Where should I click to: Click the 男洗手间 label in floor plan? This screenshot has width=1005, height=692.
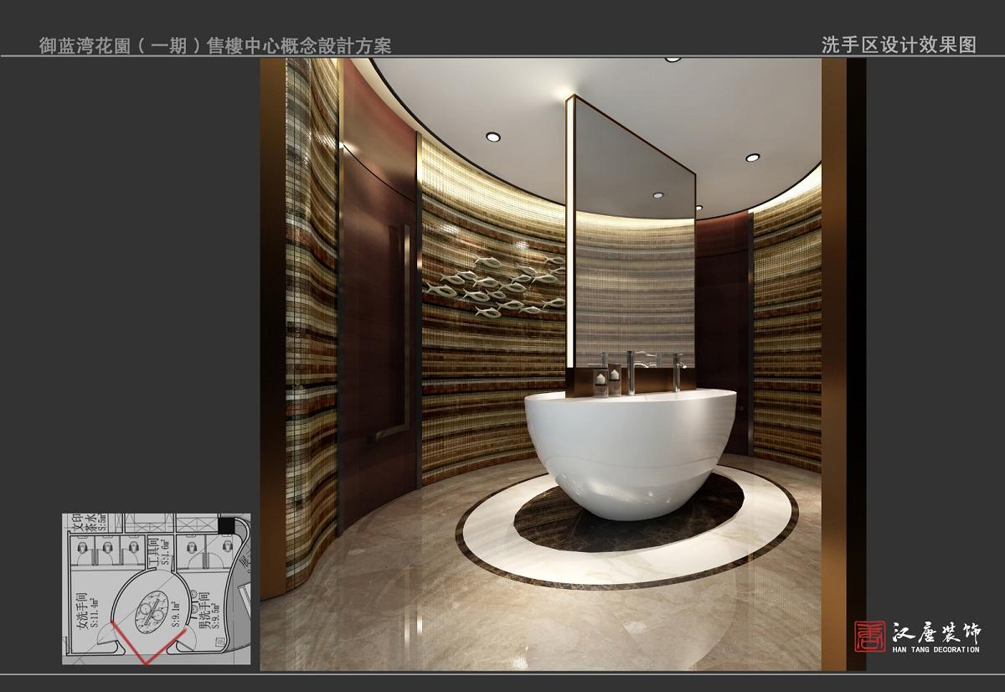pyautogui.click(x=206, y=609)
